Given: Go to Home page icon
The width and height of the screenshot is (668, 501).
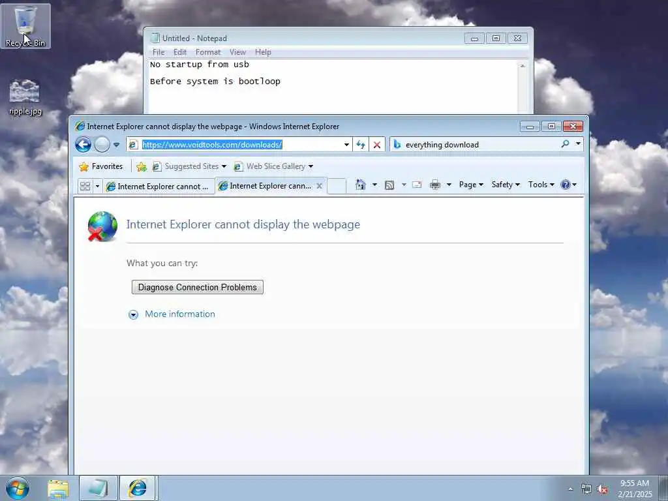Looking at the screenshot, I should pos(361,185).
